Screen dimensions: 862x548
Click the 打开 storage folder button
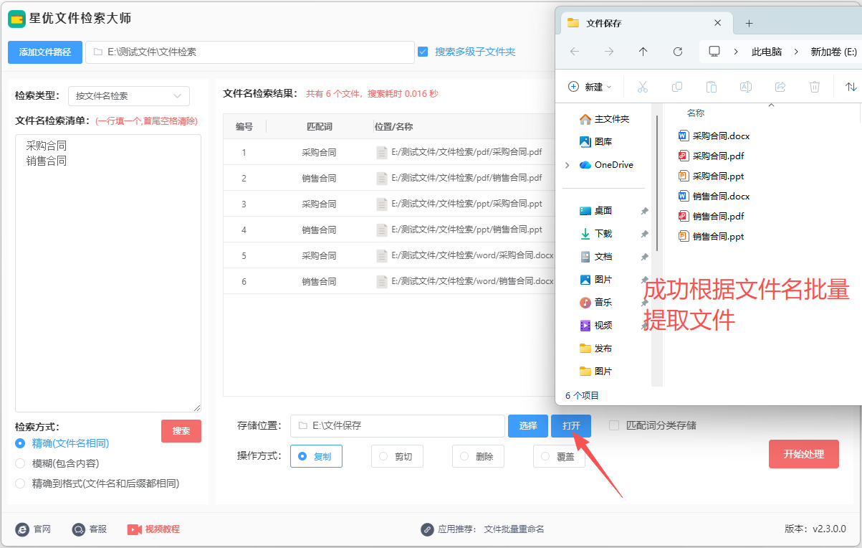click(x=571, y=425)
